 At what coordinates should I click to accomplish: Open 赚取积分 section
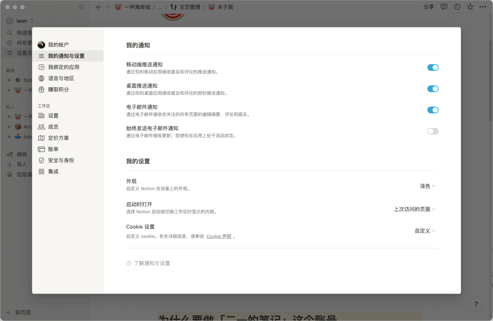[x=68, y=89]
